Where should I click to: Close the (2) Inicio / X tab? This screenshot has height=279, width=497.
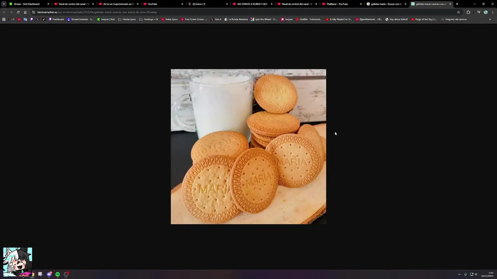pos(227,4)
